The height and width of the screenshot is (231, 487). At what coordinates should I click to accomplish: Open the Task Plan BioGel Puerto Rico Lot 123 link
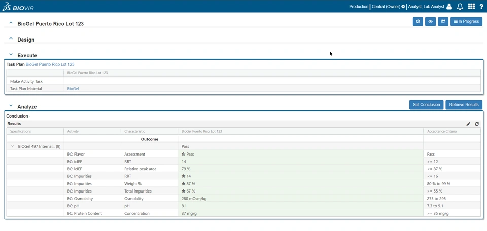(50, 64)
